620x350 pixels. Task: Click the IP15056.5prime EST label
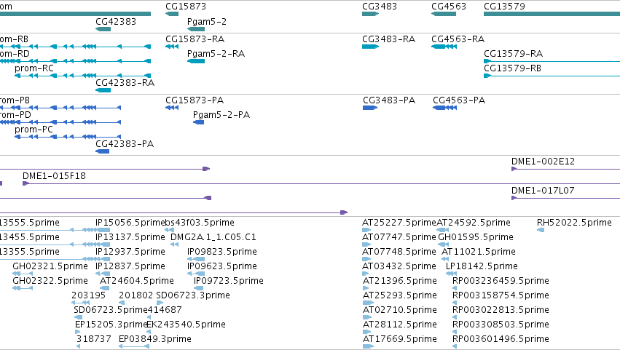click(x=130, y=223)
